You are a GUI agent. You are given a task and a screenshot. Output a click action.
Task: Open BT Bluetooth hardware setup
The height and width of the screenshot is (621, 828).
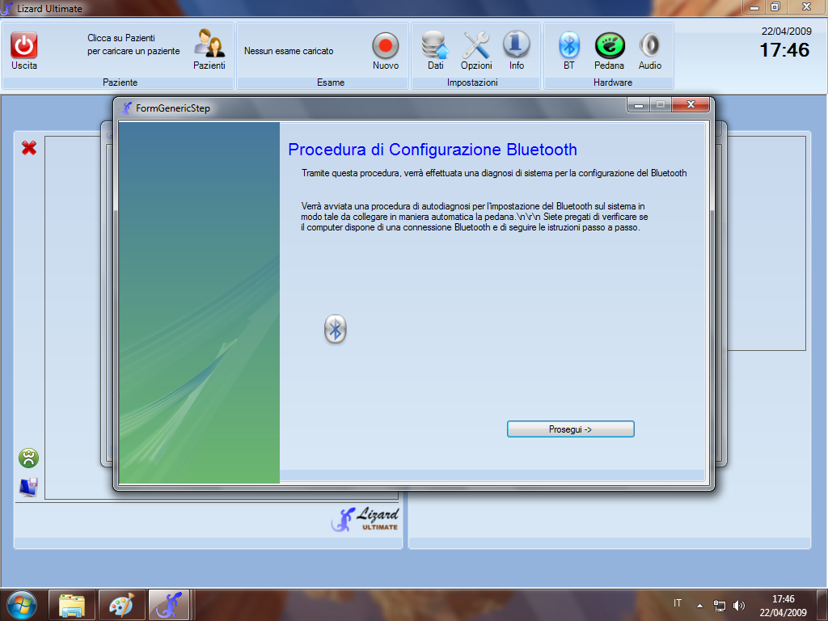pos(569,45)
